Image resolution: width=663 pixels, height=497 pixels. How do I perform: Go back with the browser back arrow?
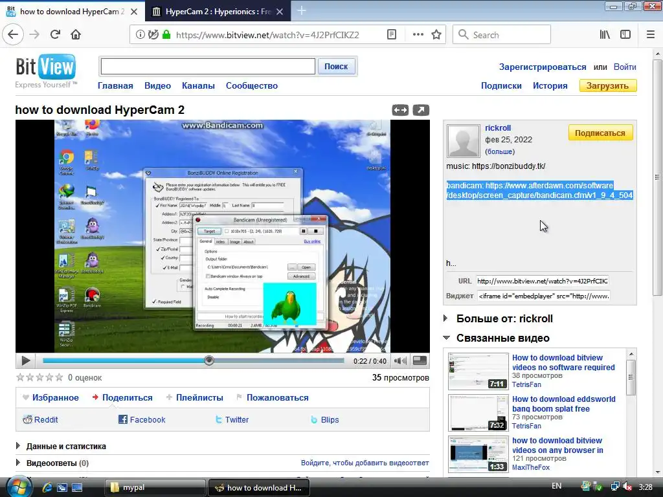pyautogui.click(x=13, y=34)
